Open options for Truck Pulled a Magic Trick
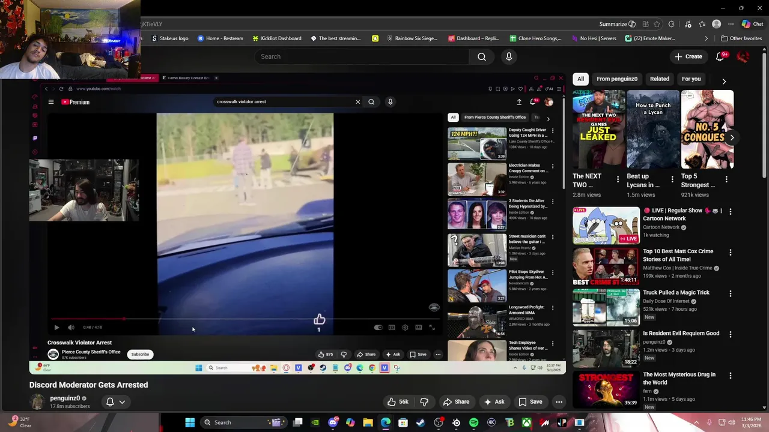This screenshot has height=432, width=769. pyautogui.click(x=731, y=294)
